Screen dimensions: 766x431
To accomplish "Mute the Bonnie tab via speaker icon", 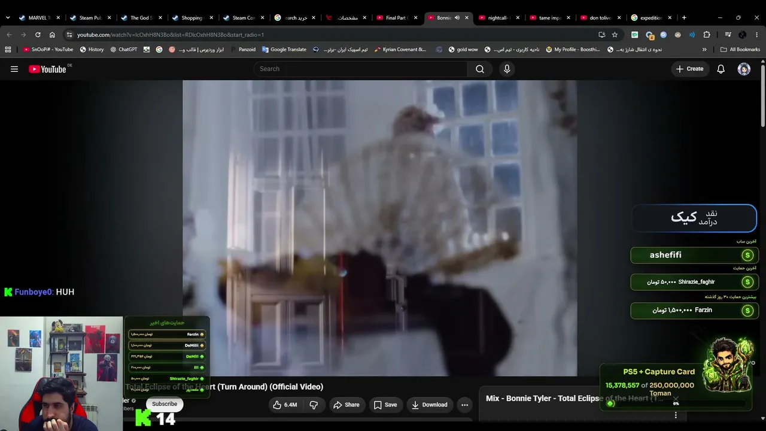I will tap(457, 18).
